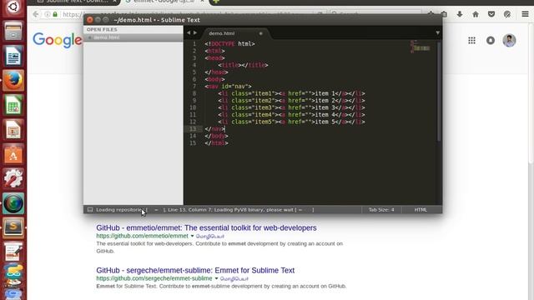Switch to Sublime Text download Firefox tab
The height and width of the screenshot is (300, 534).
click(x=77, y=2)
